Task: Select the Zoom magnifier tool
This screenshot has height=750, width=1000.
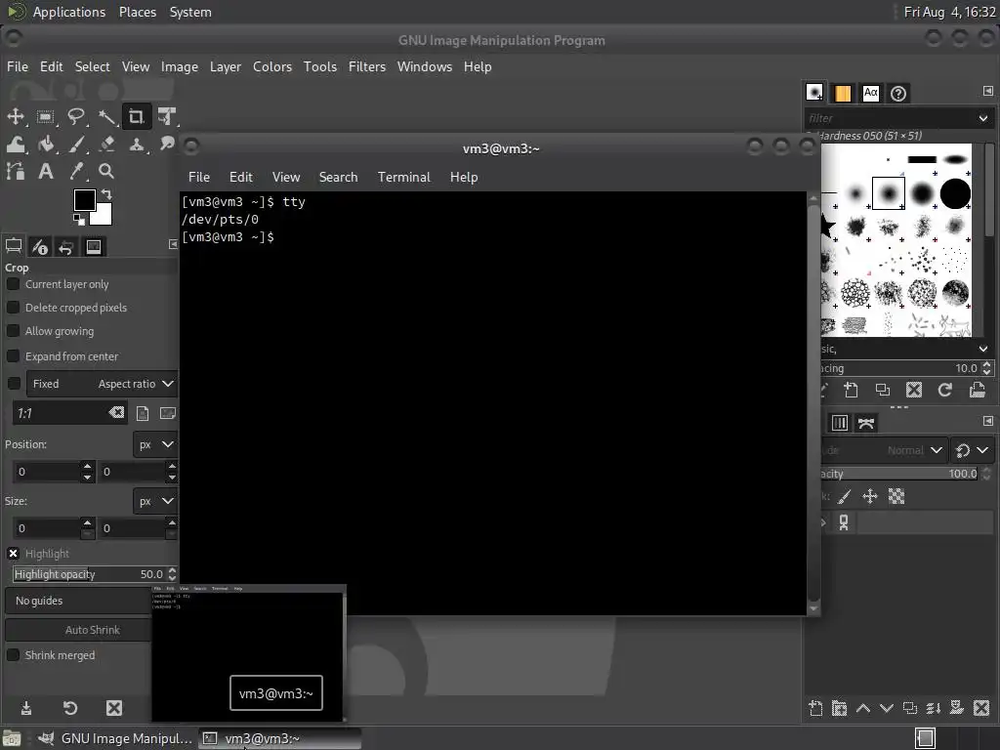Action: (x=106, y=171)
